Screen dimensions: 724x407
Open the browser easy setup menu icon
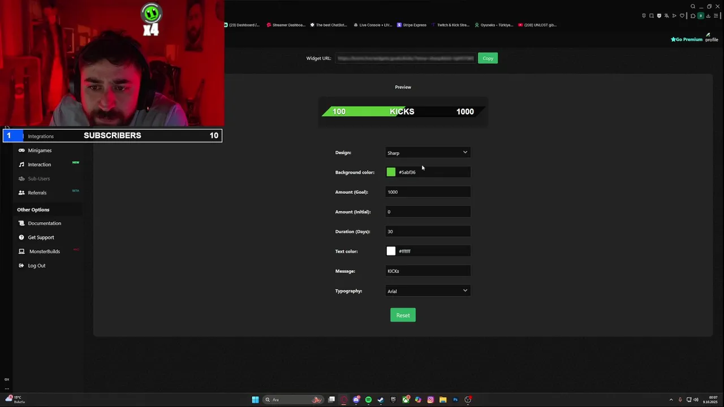tap(716, 16)
